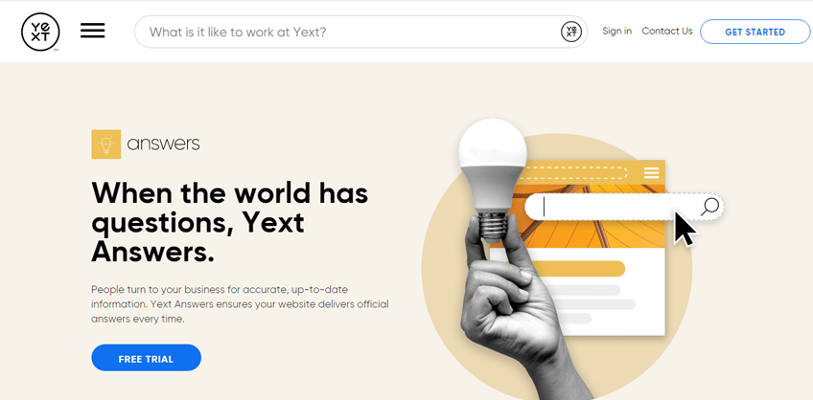Open the hamburger navigation menu
Image resolution: width=813 pixels, height=400 pixels.
[x=93, y=31]
